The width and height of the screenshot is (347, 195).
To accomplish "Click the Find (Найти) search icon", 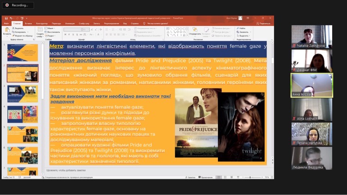I will pos(238,28).
